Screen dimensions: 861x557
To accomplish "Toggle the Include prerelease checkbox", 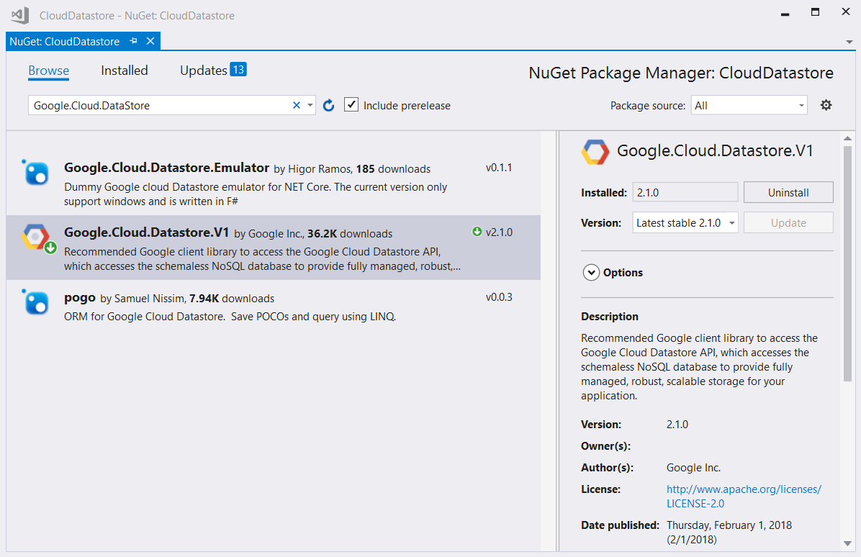I will pos(351,105).
